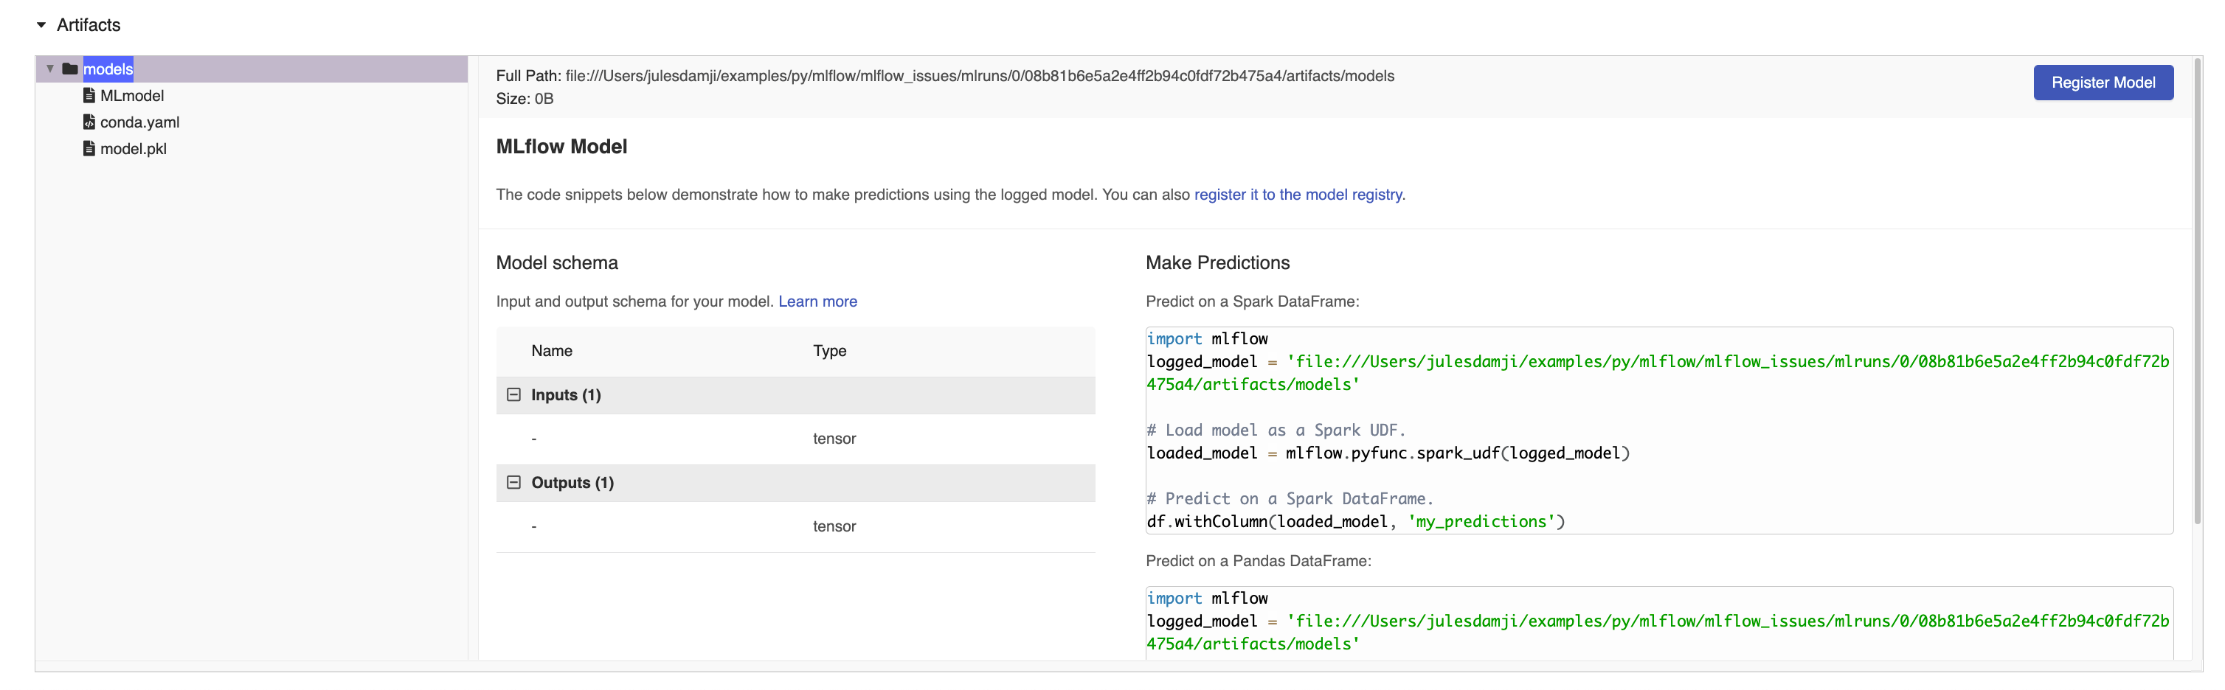
Task: Open the model.pkl file
Action: tap(134, 150)
